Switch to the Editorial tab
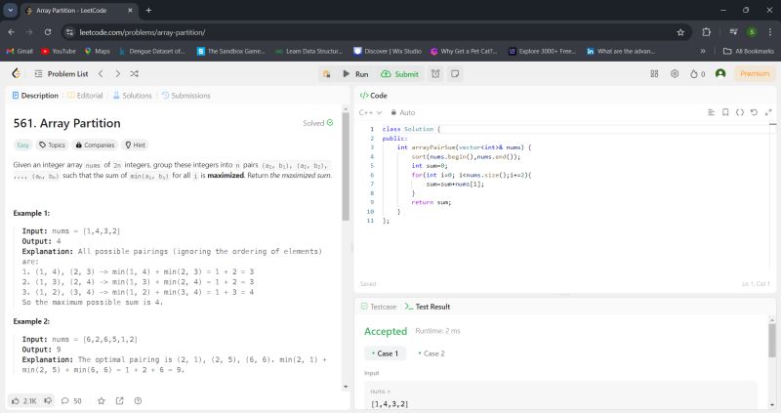This screenshot has height=413, width=781. 85,96
